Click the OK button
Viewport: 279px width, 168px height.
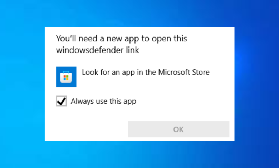pyautogui.click(x=178, y=129)
